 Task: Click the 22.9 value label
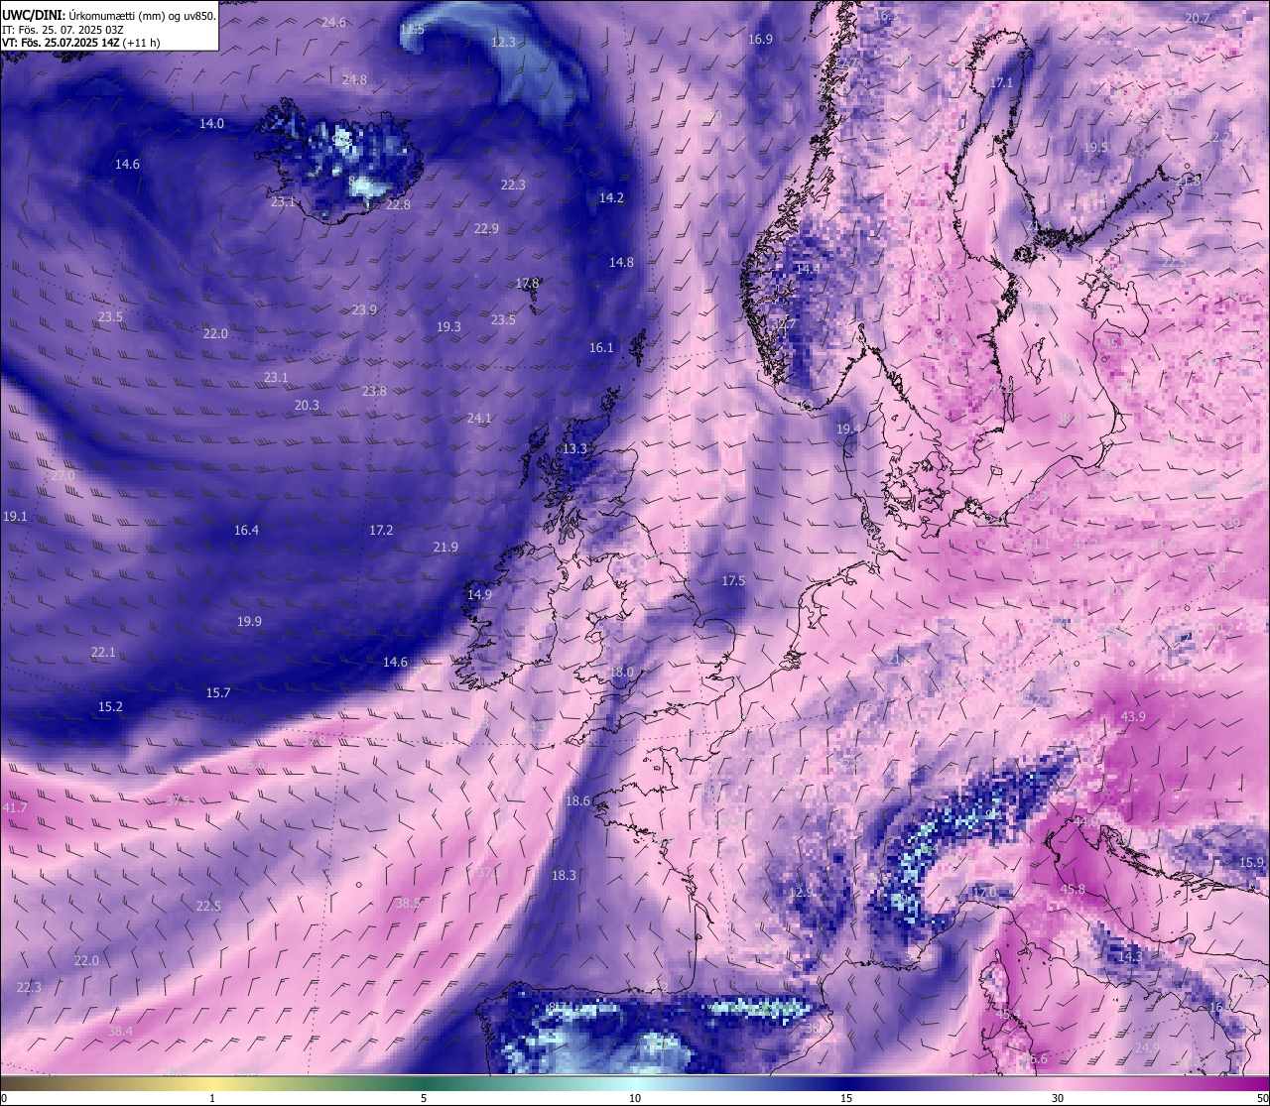[486, 228]
